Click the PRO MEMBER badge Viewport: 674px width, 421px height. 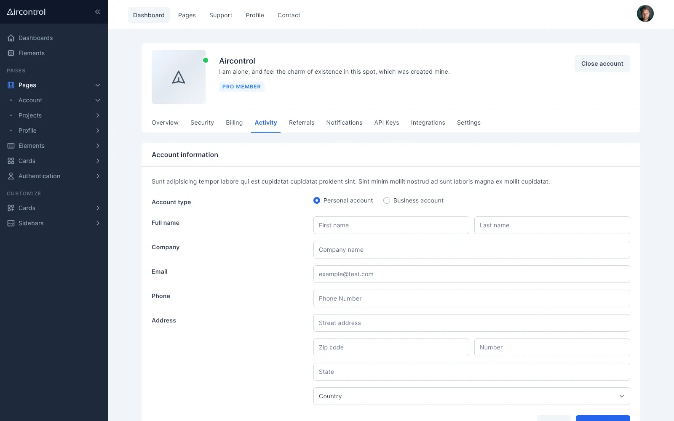click(242, 87)
